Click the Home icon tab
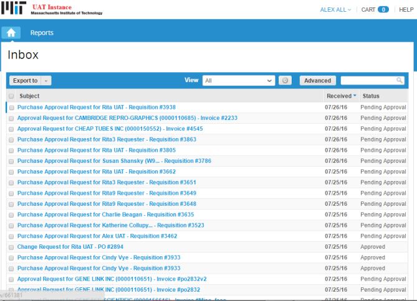The height and width of the screenshot is (301, 417). [11, 33]
